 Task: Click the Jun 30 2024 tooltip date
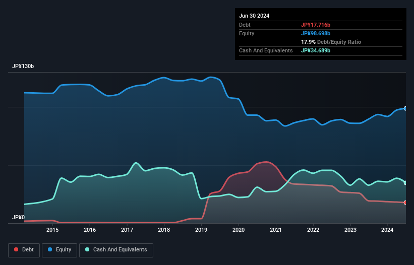254,16
